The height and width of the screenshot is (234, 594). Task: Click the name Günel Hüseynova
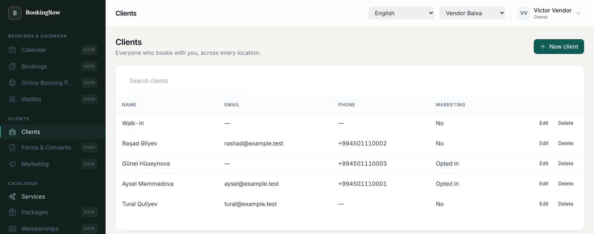[146, 164]
